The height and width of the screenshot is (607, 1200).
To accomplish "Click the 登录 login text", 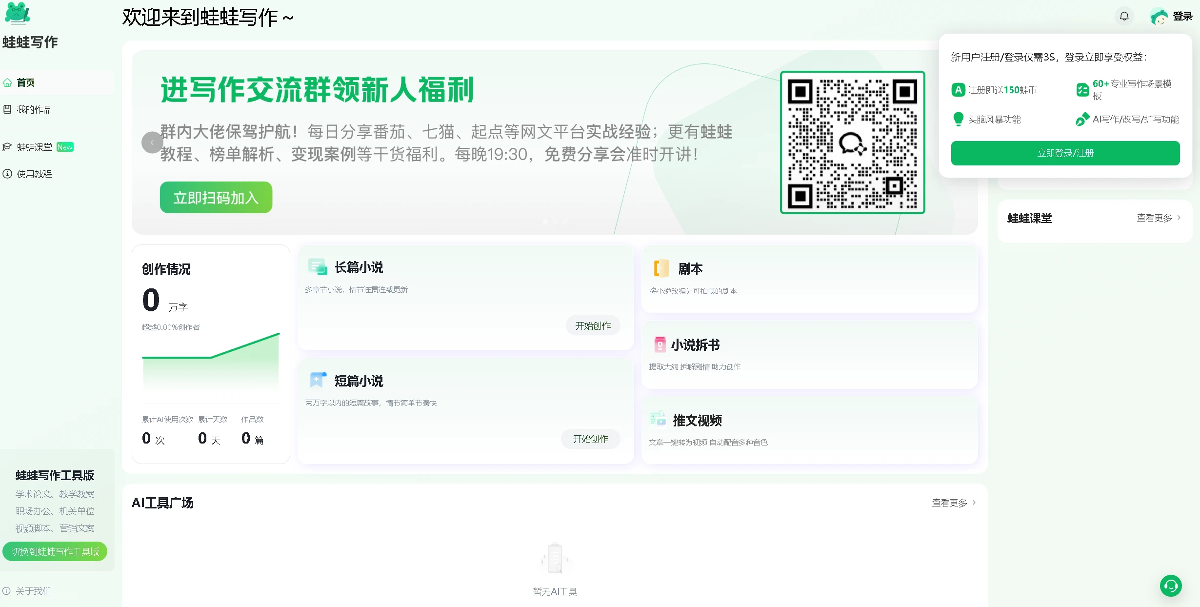I will click(x=1182, y=17).
